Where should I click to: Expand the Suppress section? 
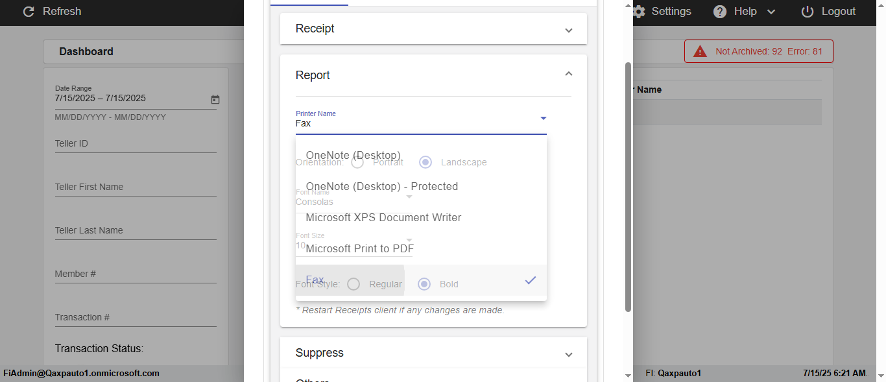[x=569, y=354]
